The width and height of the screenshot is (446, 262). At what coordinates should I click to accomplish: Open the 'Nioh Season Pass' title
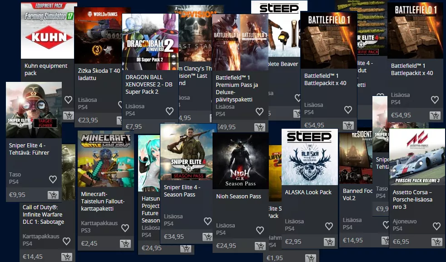tap(238, 196)
